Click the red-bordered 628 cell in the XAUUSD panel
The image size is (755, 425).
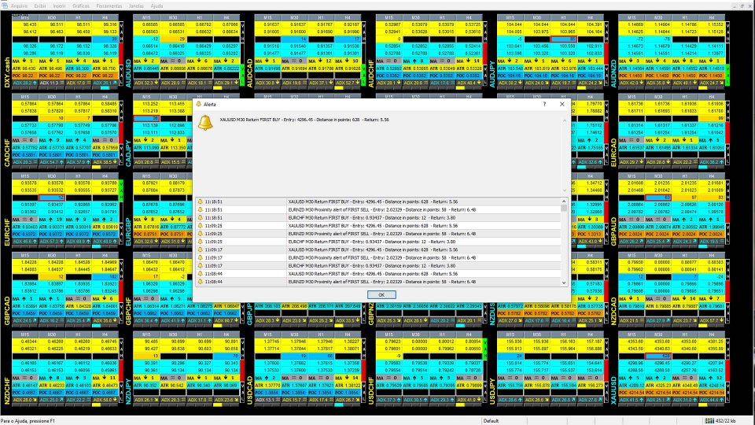point(657,356)
